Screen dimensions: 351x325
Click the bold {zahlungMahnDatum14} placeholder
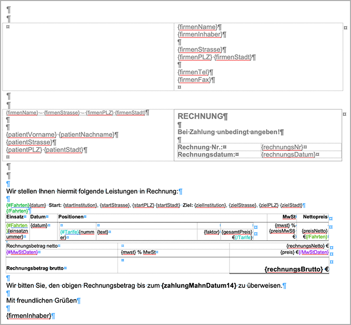pos(199,286)
